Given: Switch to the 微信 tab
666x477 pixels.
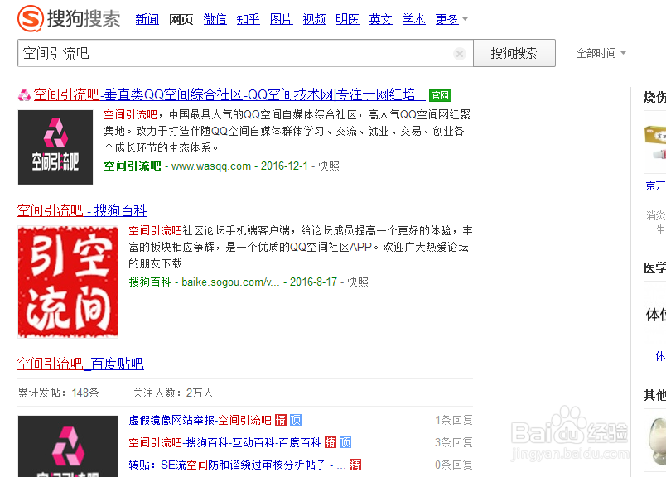Looking at the screenshot, I should click(x=215, y=19).
